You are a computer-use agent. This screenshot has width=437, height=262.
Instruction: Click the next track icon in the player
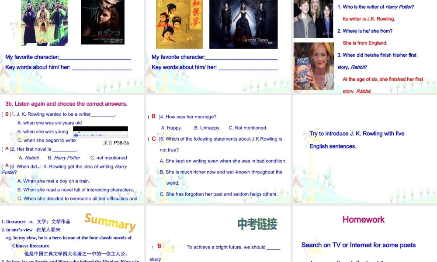click(88, 135)
